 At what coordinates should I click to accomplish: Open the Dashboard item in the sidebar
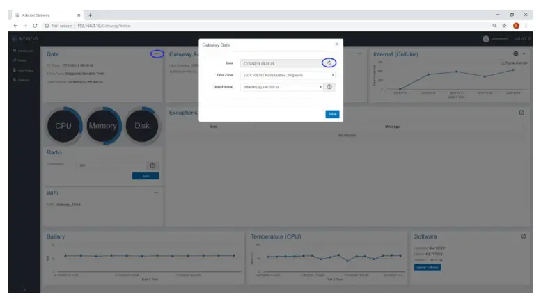tap(23, 51)
